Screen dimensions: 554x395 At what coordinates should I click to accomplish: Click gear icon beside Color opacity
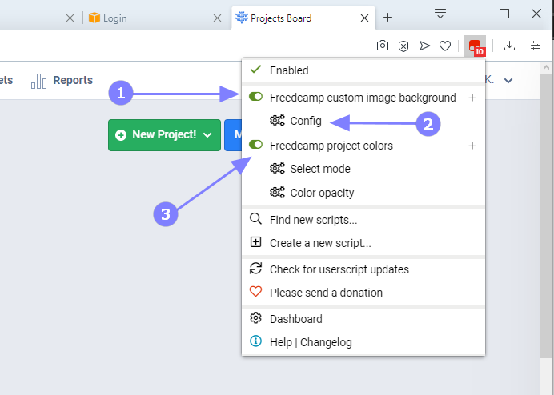pos(277,193)
